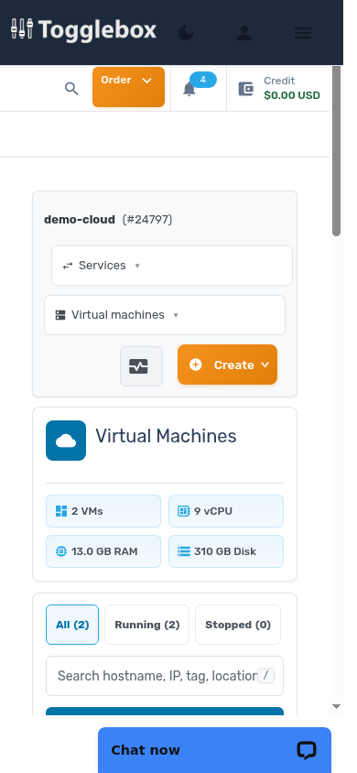
Task: Click the 9 vCPU stat chip
Action: pos(226,511)
